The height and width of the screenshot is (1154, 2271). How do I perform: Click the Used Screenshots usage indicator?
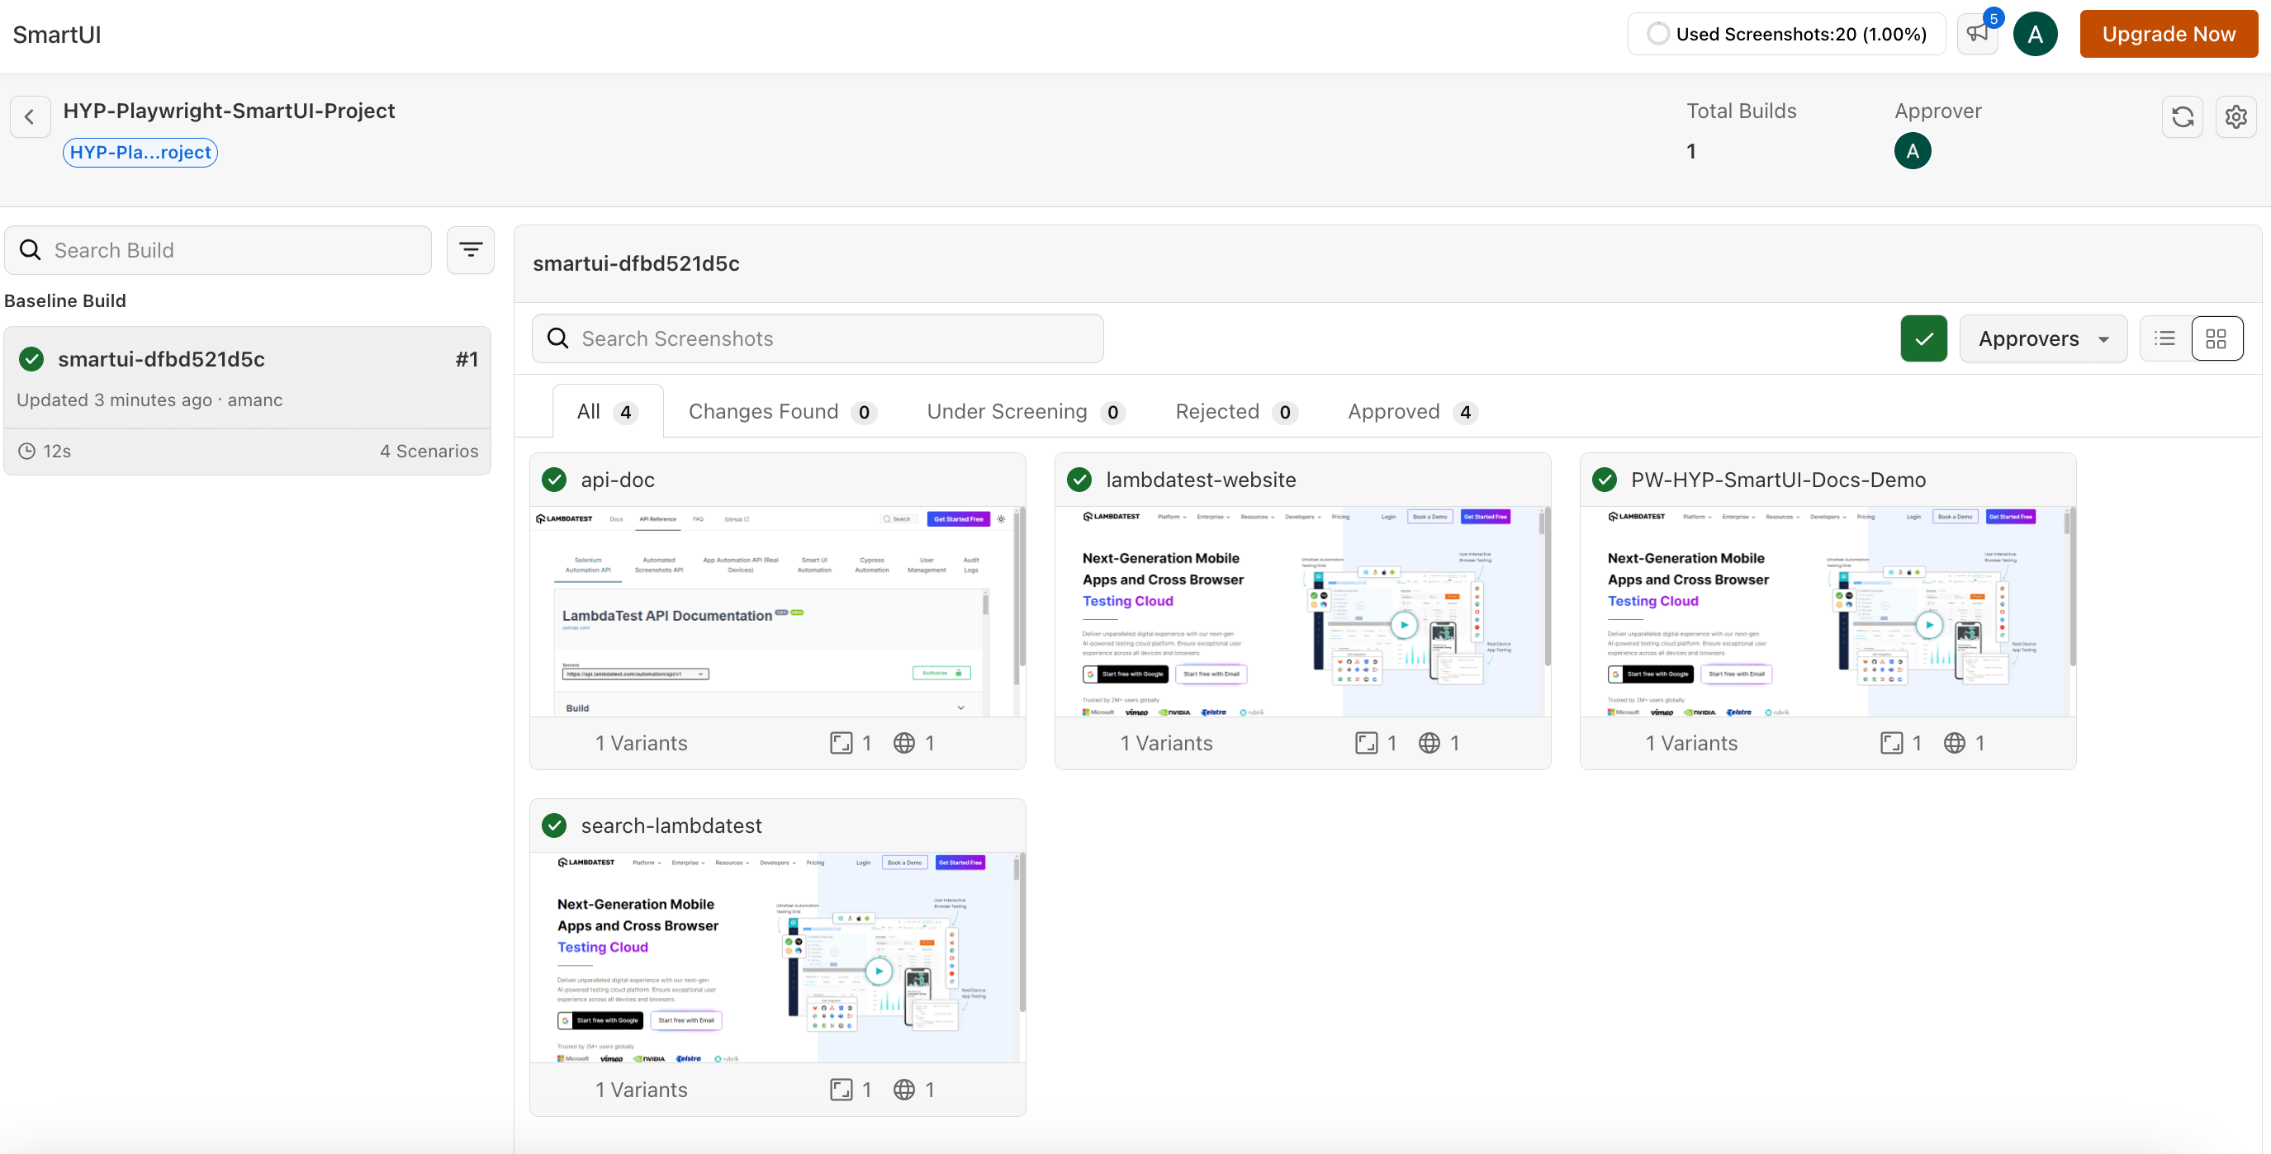click(1786, 34)
